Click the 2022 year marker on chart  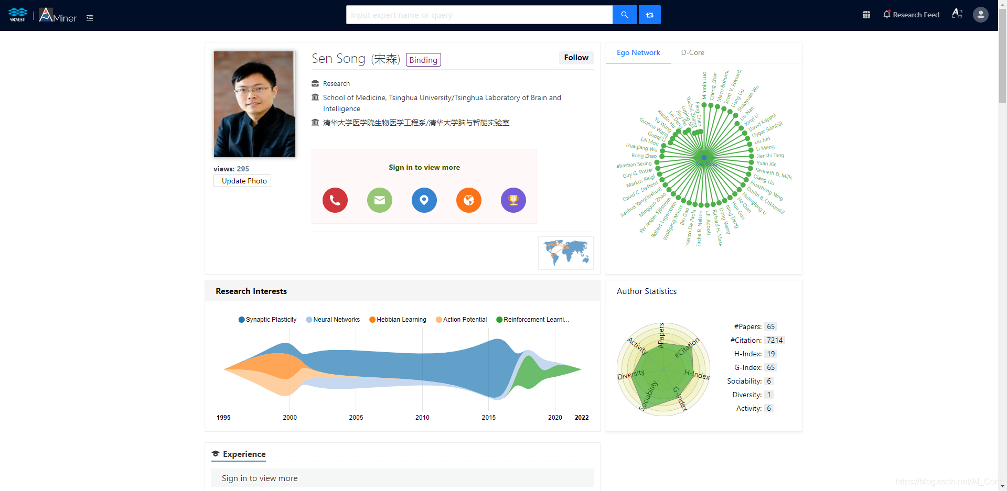[582, 418]
